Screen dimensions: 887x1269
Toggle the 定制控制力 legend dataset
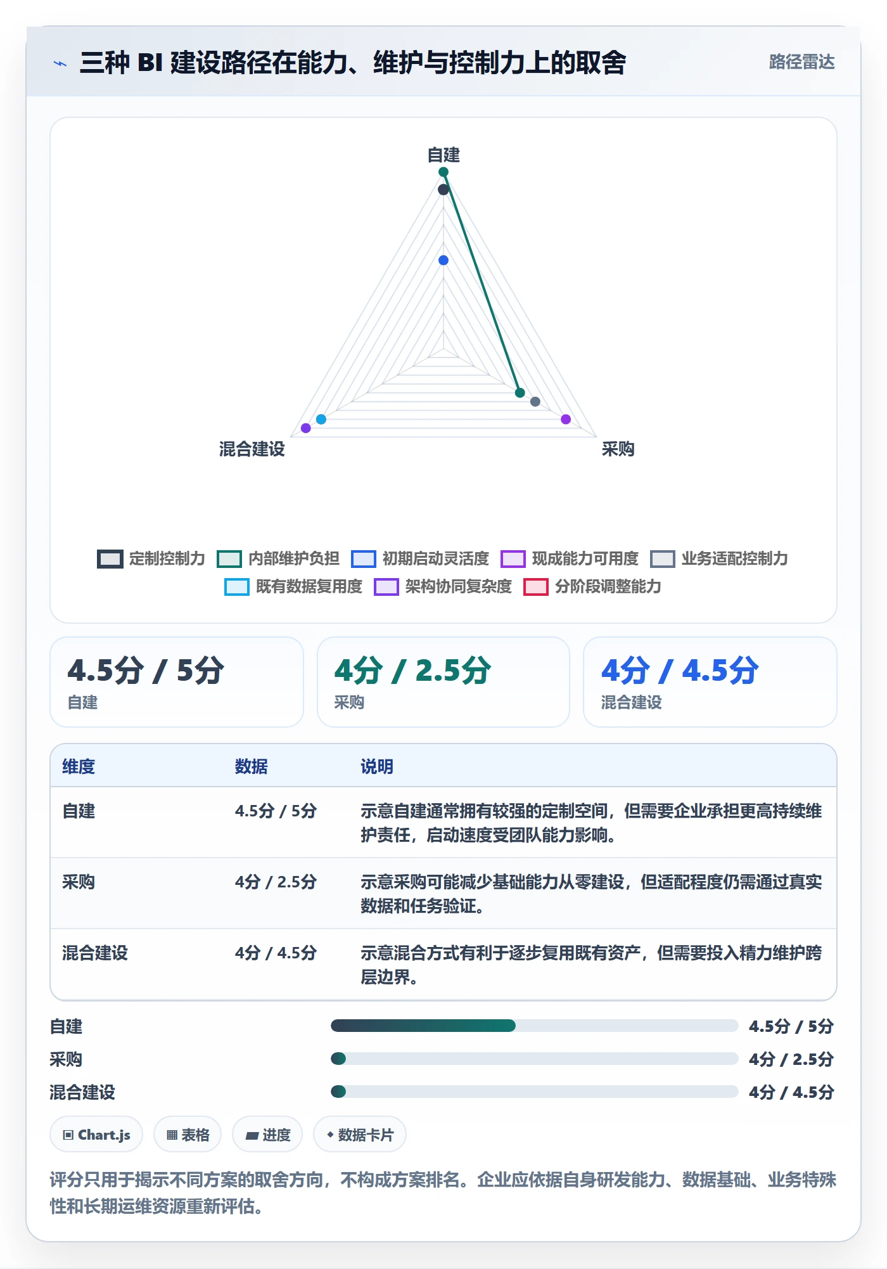(x=151, y=558)
